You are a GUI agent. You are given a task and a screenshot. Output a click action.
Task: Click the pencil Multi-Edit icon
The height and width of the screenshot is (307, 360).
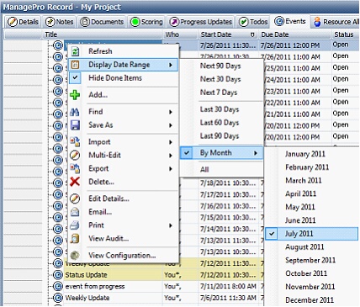click(x=75, y=155)
